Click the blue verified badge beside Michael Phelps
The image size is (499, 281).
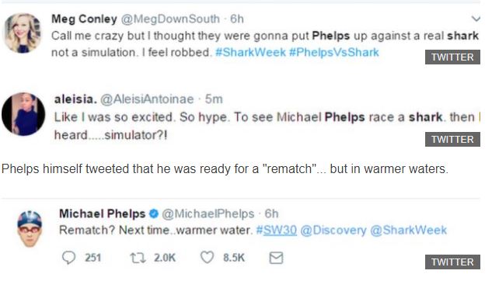coord(154,214)
